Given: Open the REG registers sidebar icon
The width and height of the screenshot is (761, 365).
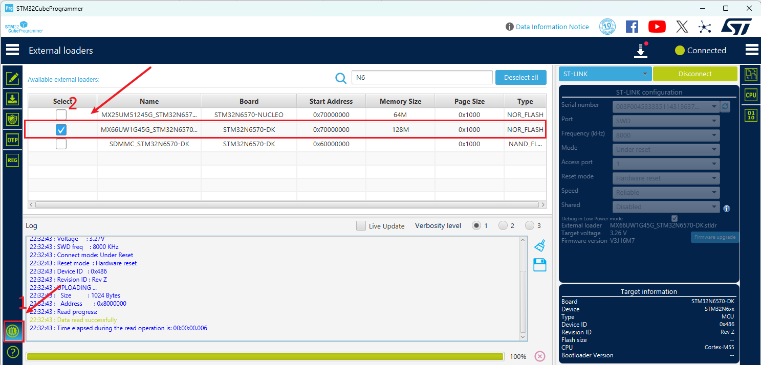Looking at the screenshot, I should [12, 160].
